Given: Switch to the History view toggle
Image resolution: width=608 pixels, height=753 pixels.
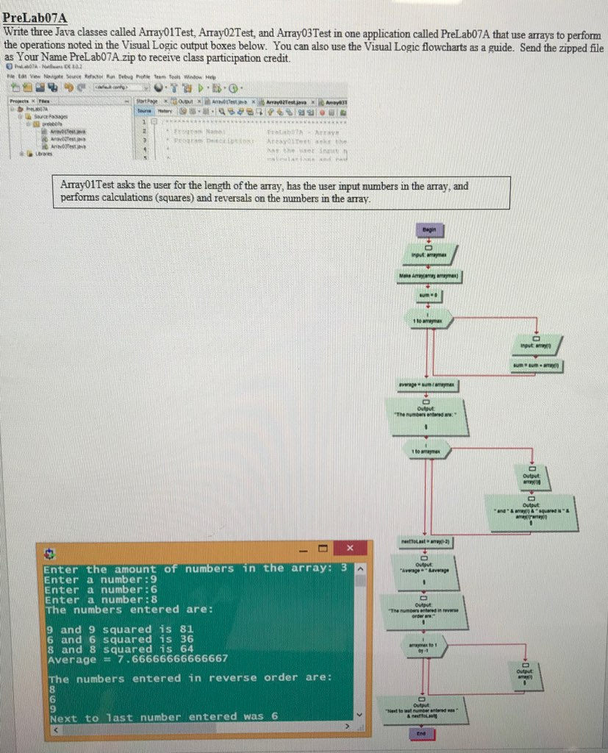Looking at the screenshot, I should coord(163,110).
